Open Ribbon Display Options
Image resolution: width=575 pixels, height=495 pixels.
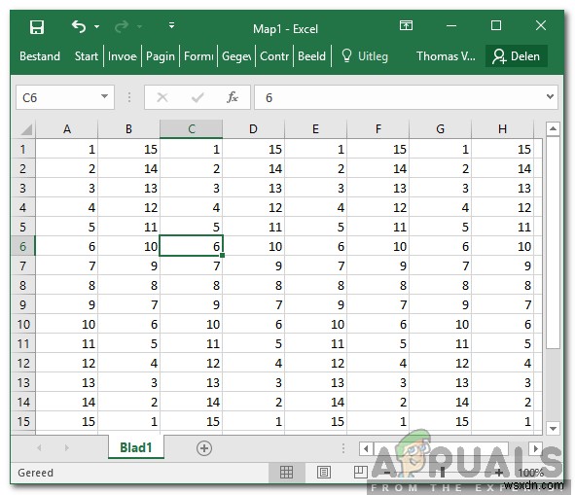point(406,25)
